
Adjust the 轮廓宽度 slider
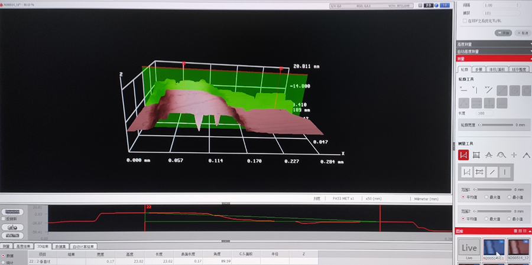pyautogui.click(x=480, y=125)
